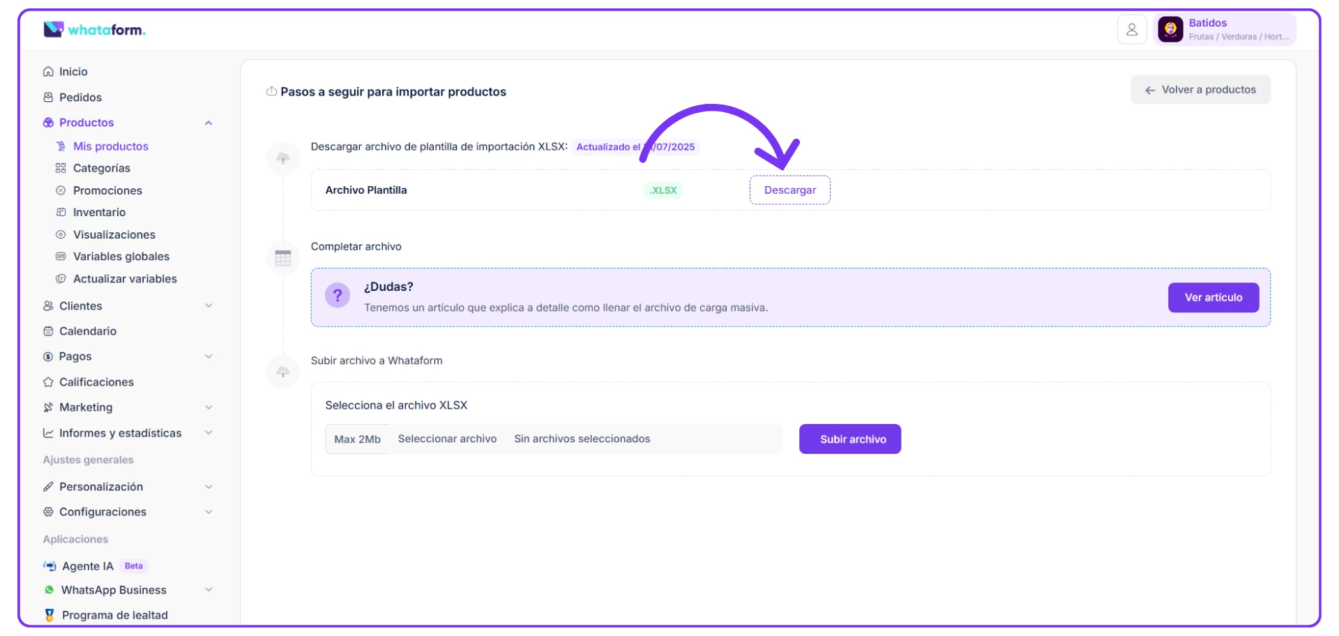Expand the Clientes submenu
This screenshot has height=636, width=1339.
click(208, 306)
